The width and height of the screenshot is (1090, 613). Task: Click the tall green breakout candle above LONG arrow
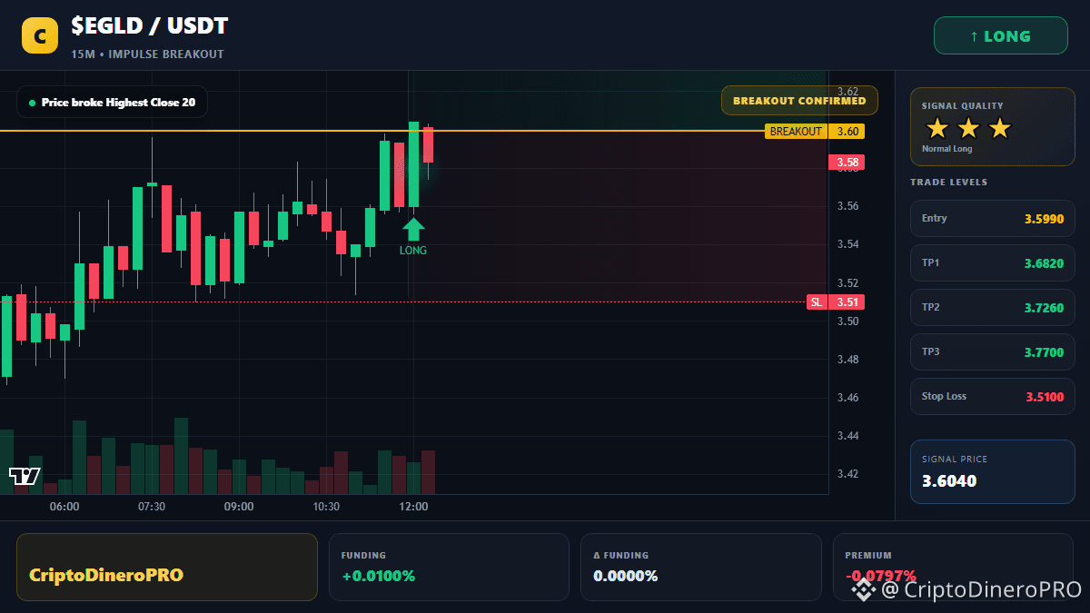[x=413, y=164]
